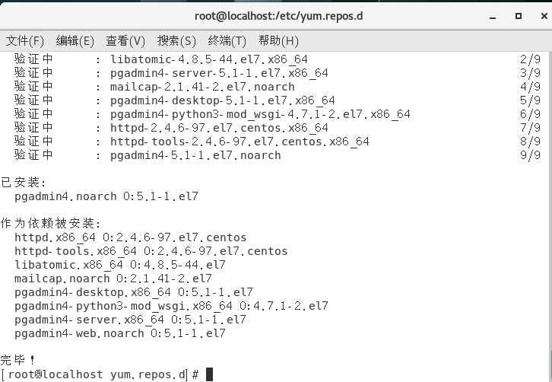Viewport: 552px width, 382px height.
Task: Close the terminal window
Action: tap(544, 16)
